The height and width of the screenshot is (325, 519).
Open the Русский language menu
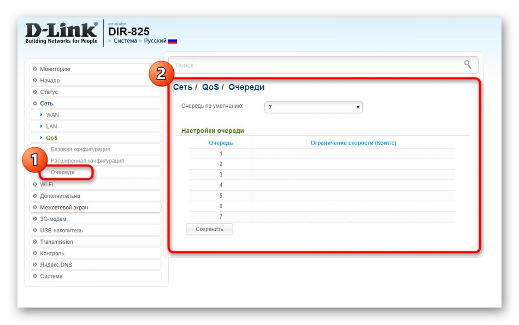click(x=155, y=40)
